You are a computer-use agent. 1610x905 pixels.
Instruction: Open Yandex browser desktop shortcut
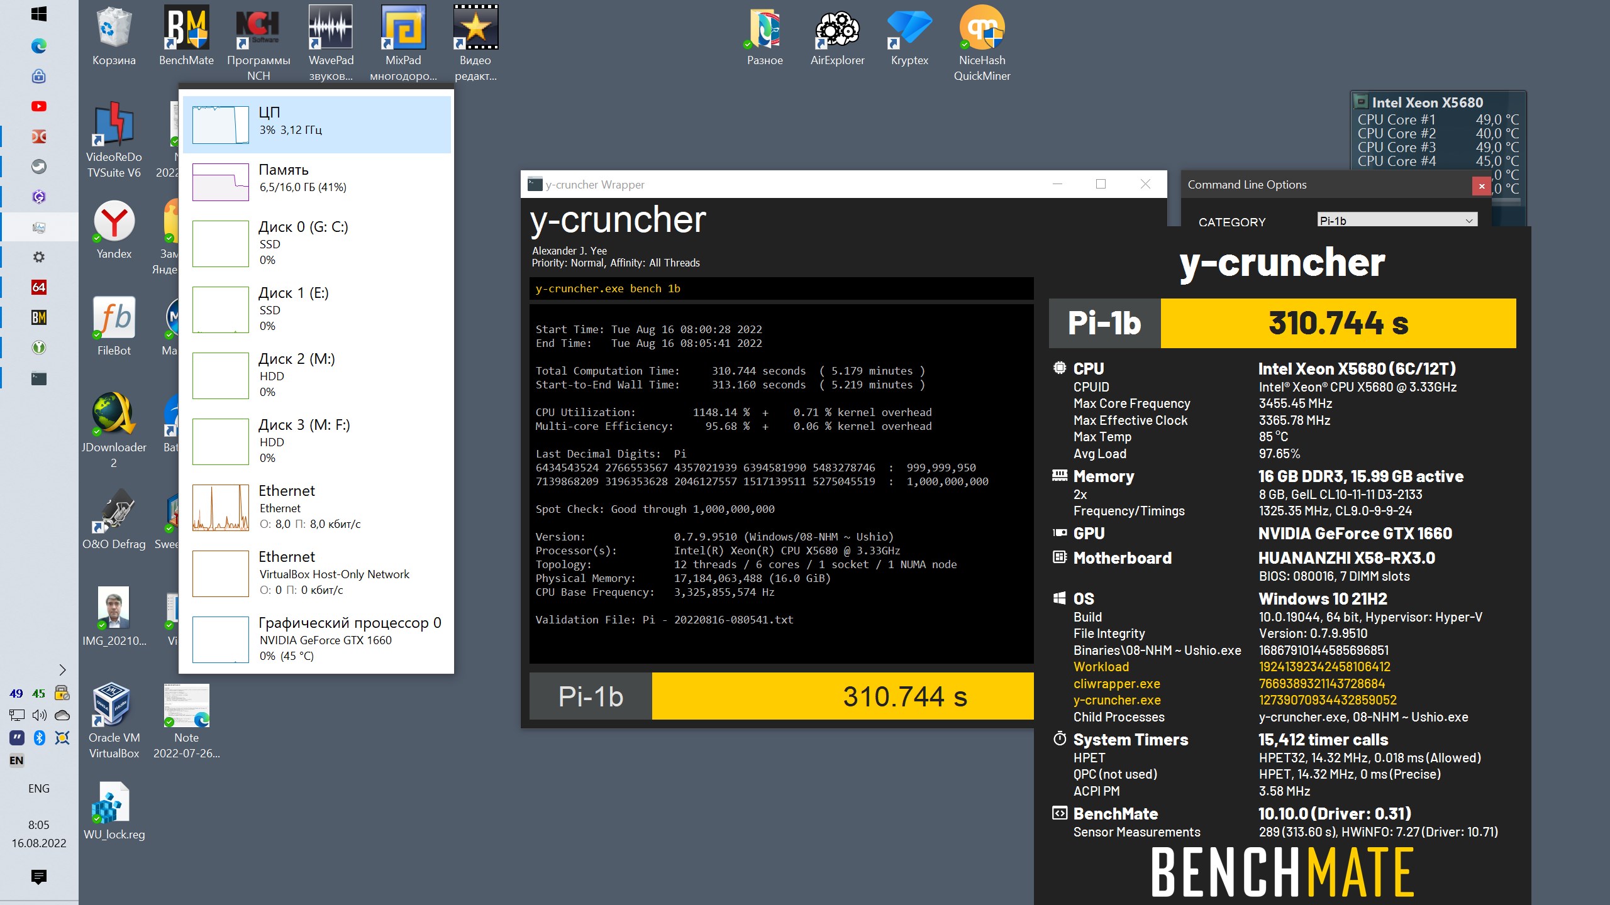pos(114,229)
